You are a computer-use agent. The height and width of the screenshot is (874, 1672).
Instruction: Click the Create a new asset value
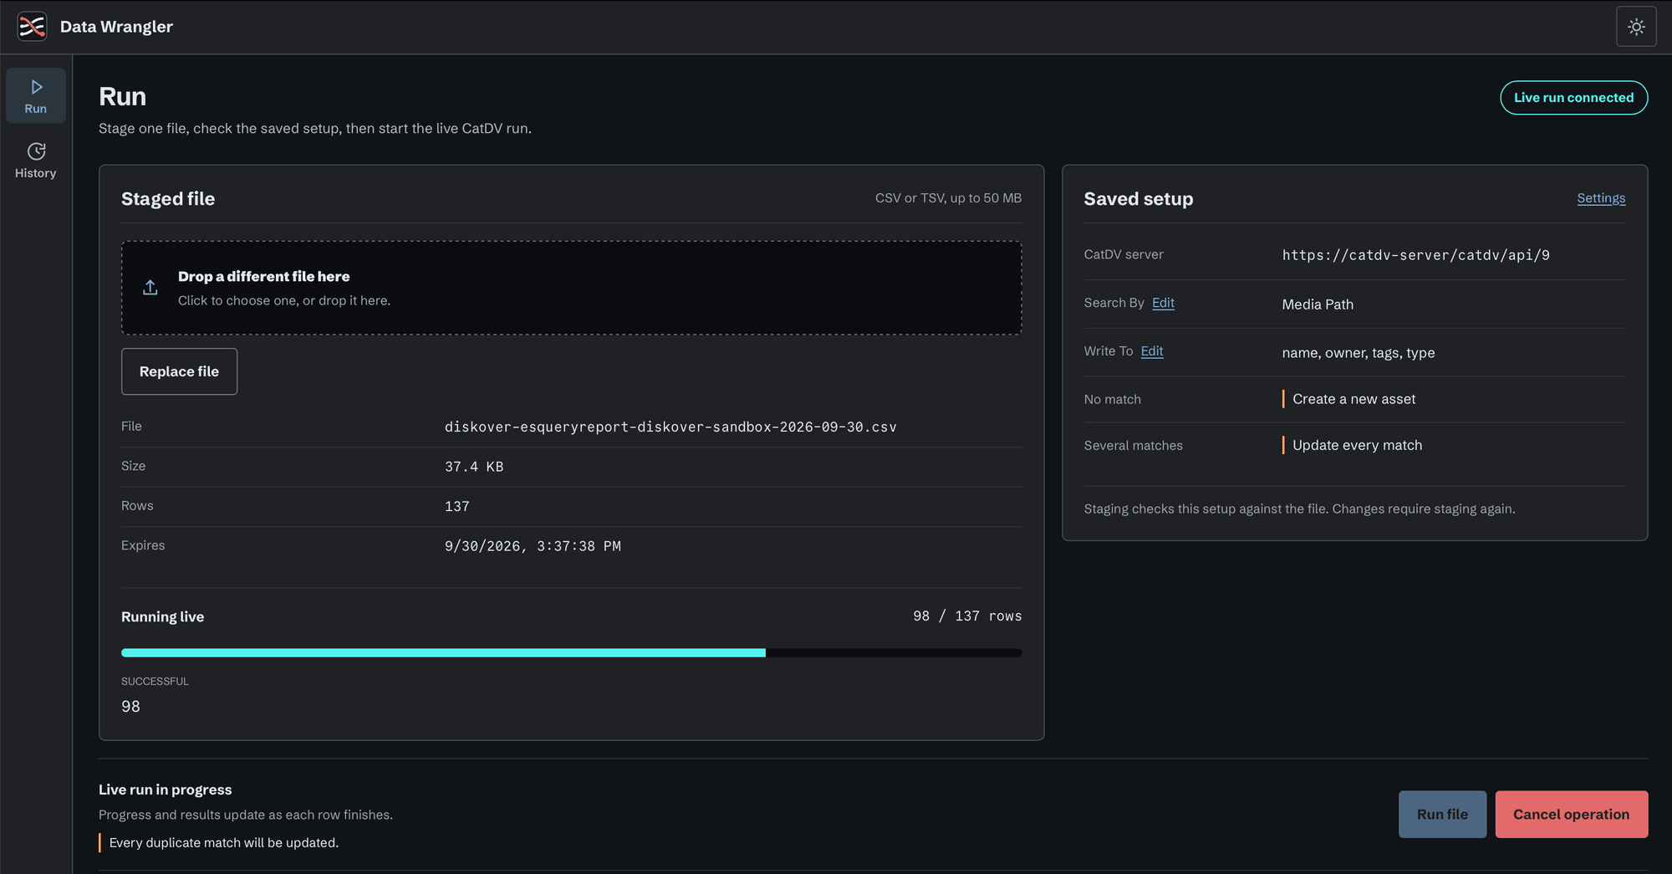[x=1353, y=399]
